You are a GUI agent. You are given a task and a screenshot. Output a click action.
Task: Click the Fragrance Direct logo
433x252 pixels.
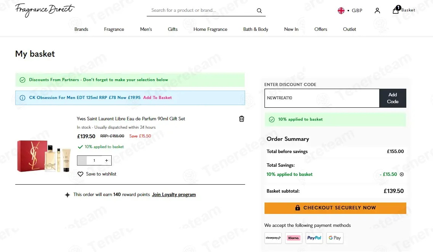click(45, 10)
